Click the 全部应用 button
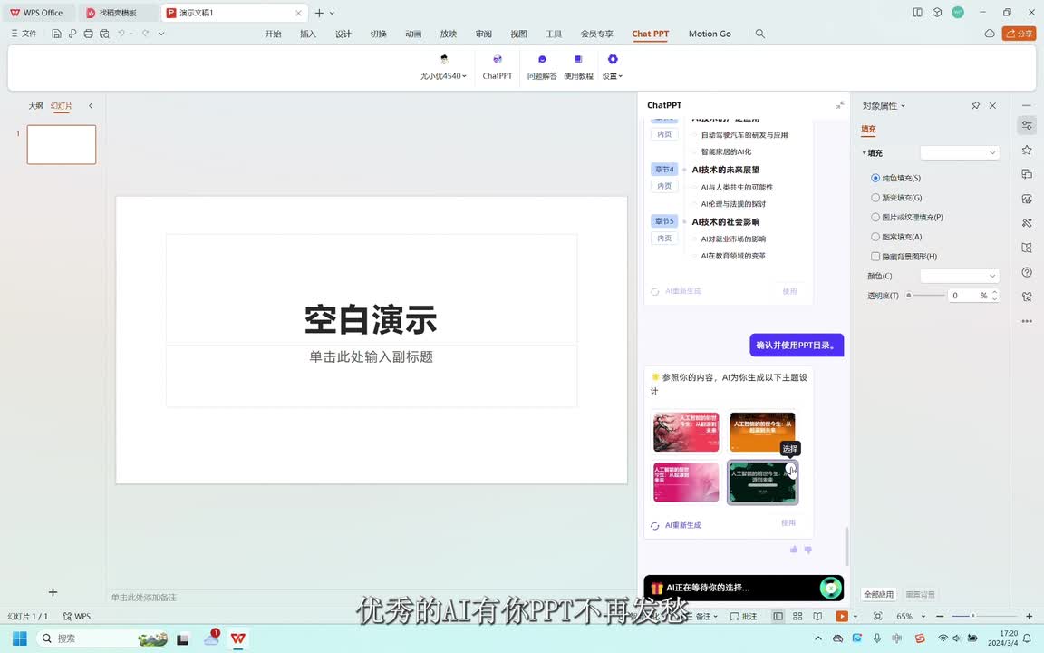 878,594
